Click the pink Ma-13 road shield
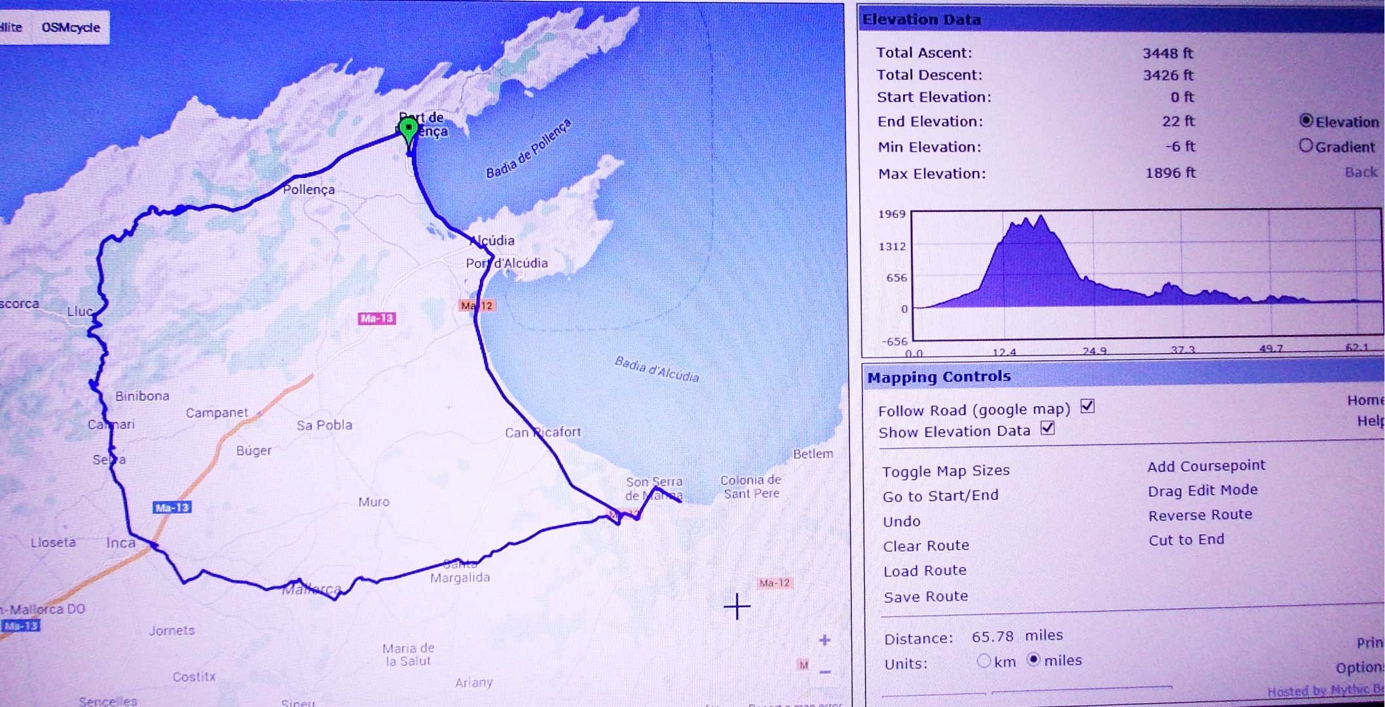 [x=377, y=318]
